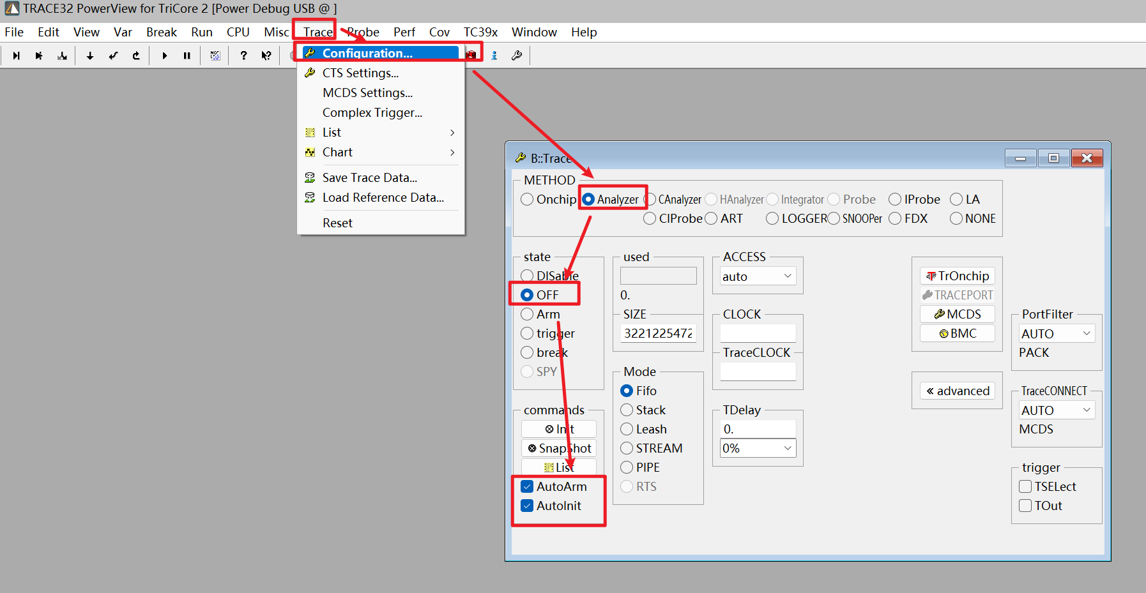Click the BMC button
Image resolution: width=1146 pixels, height=593 pixels.
click(958, 333)
